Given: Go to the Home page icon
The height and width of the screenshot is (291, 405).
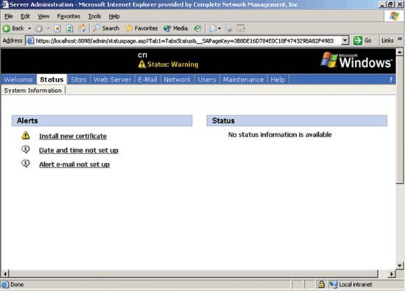Looking at the screenshot, I should [x=82, y=28].
